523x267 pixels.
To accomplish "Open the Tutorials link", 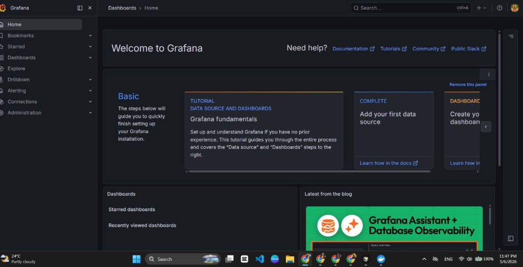I will [x=393, y=49].
